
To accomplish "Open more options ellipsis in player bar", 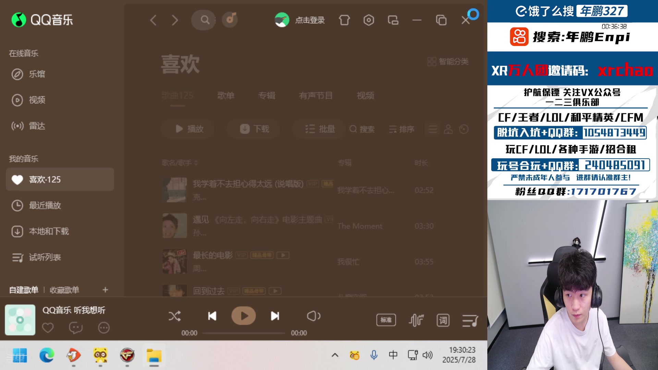I will (104, 328).
